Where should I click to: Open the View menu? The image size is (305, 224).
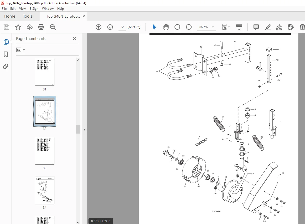22,9
